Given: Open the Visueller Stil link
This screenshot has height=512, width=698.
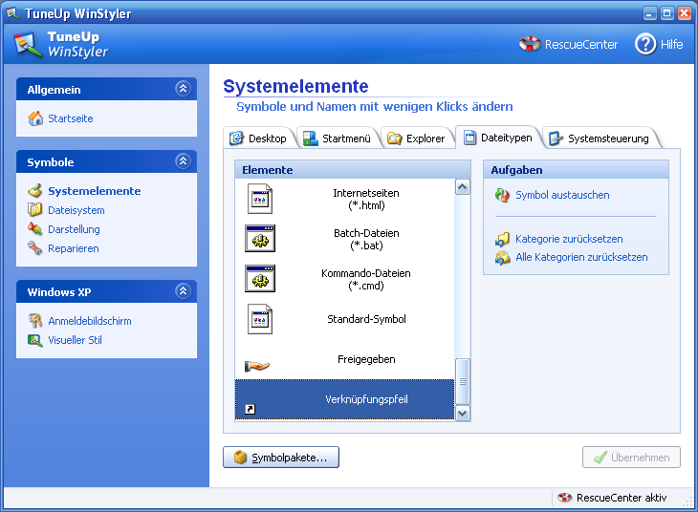Looking at the screenshot, I should (75, 340).
